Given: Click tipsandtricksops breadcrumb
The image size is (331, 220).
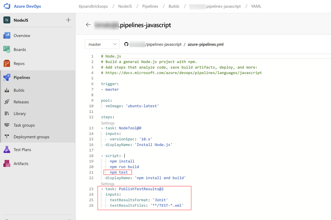Looking at the screenshot, I should pos(93,6).
